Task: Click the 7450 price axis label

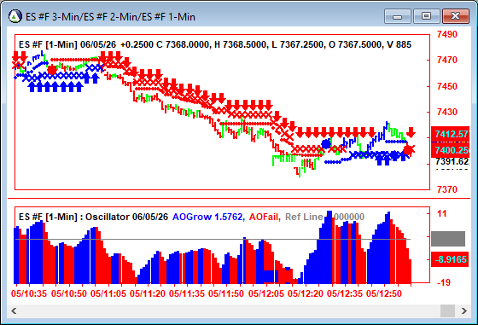Action: (447, 86)
